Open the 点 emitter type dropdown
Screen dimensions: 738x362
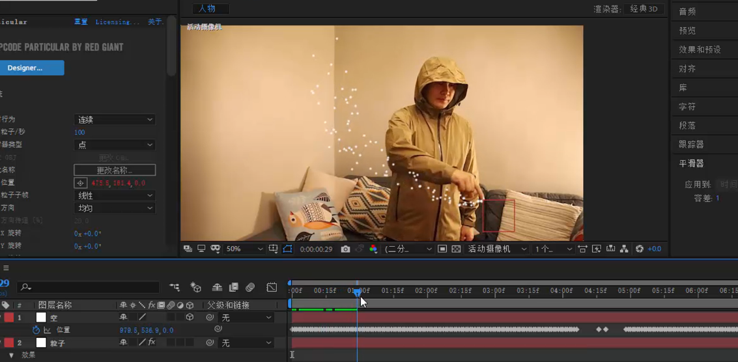point(115,145)
